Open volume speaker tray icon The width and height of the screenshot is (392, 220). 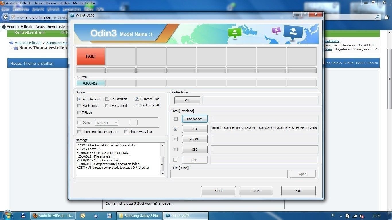[362, 216]
